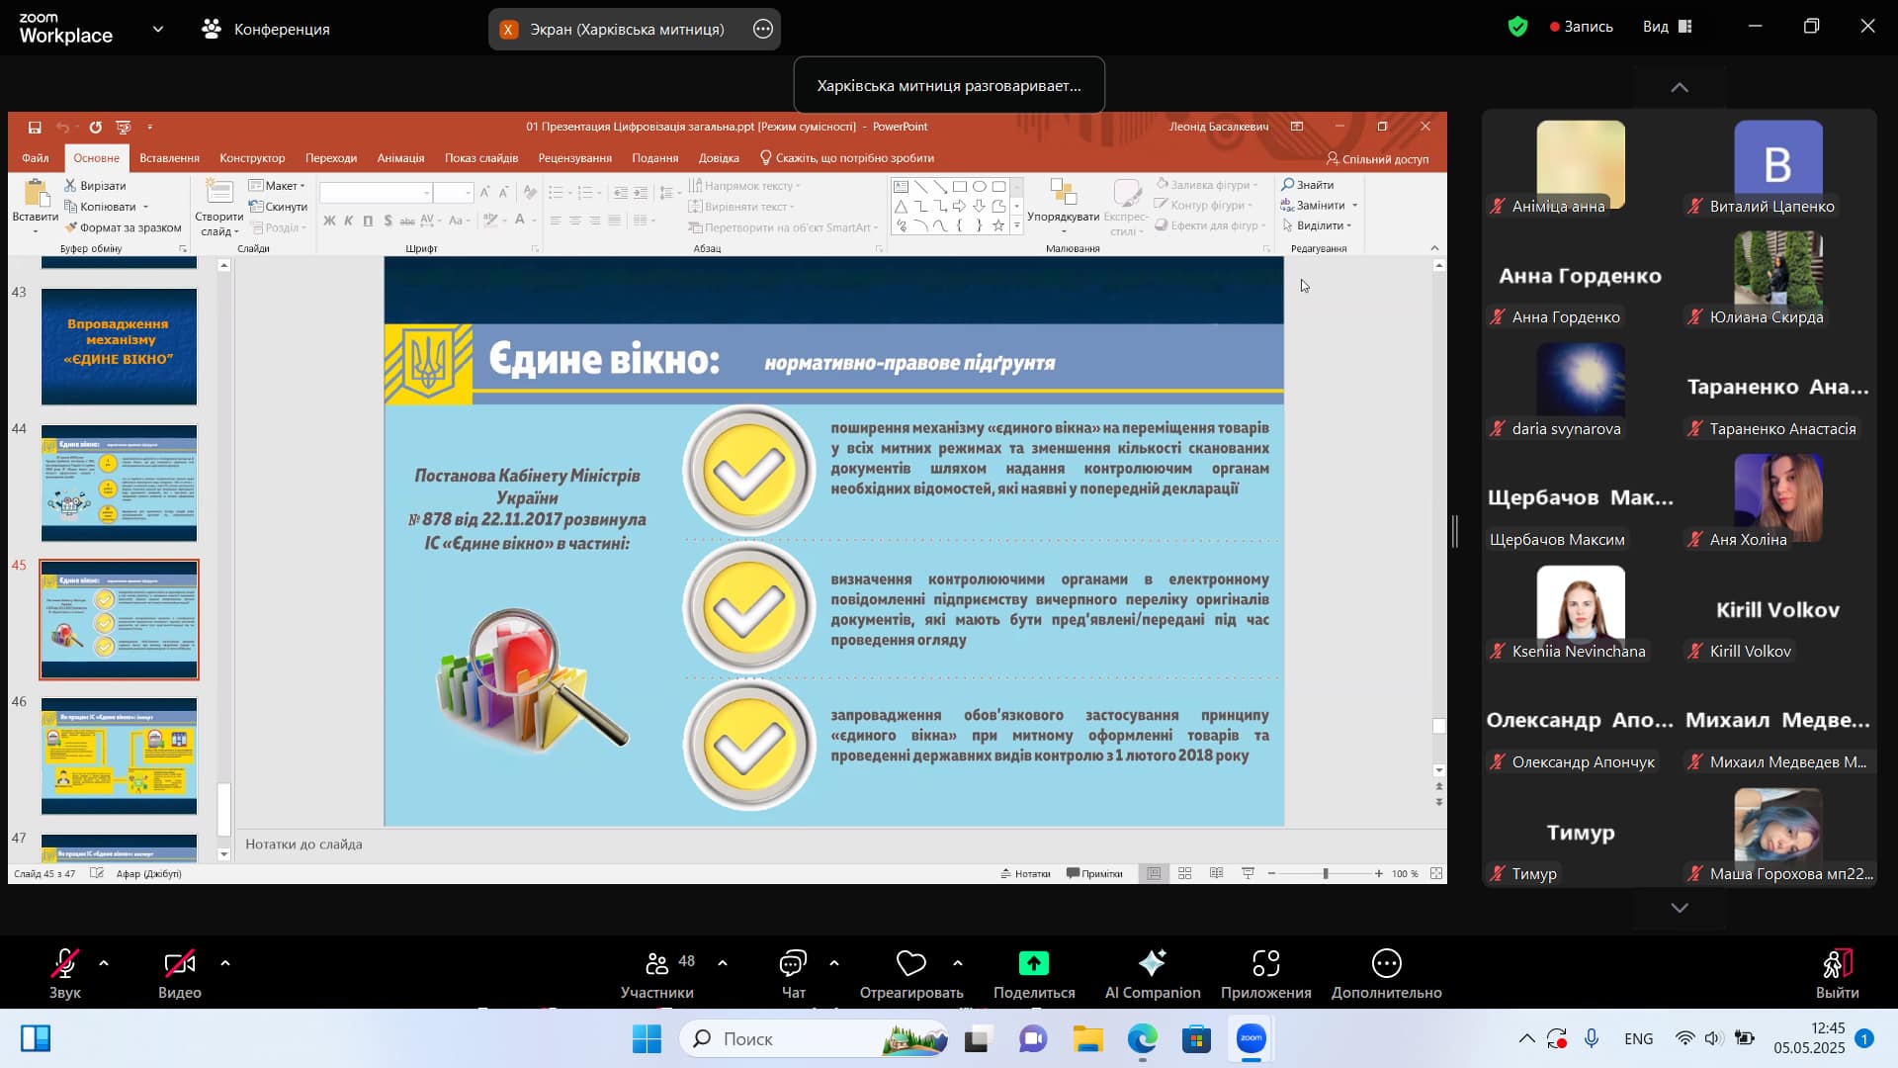This screenshot has width=1898, height=1068.
Task: Open the Чат panel
Action: [x=794, y=974]
